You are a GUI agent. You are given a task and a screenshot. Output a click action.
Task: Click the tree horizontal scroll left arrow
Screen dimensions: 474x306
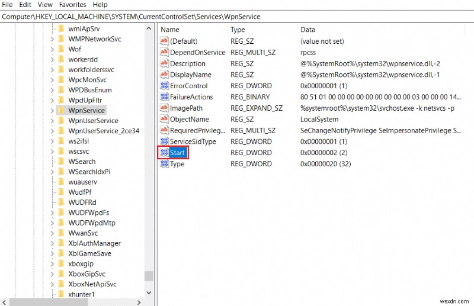click(x=4, y=302)
